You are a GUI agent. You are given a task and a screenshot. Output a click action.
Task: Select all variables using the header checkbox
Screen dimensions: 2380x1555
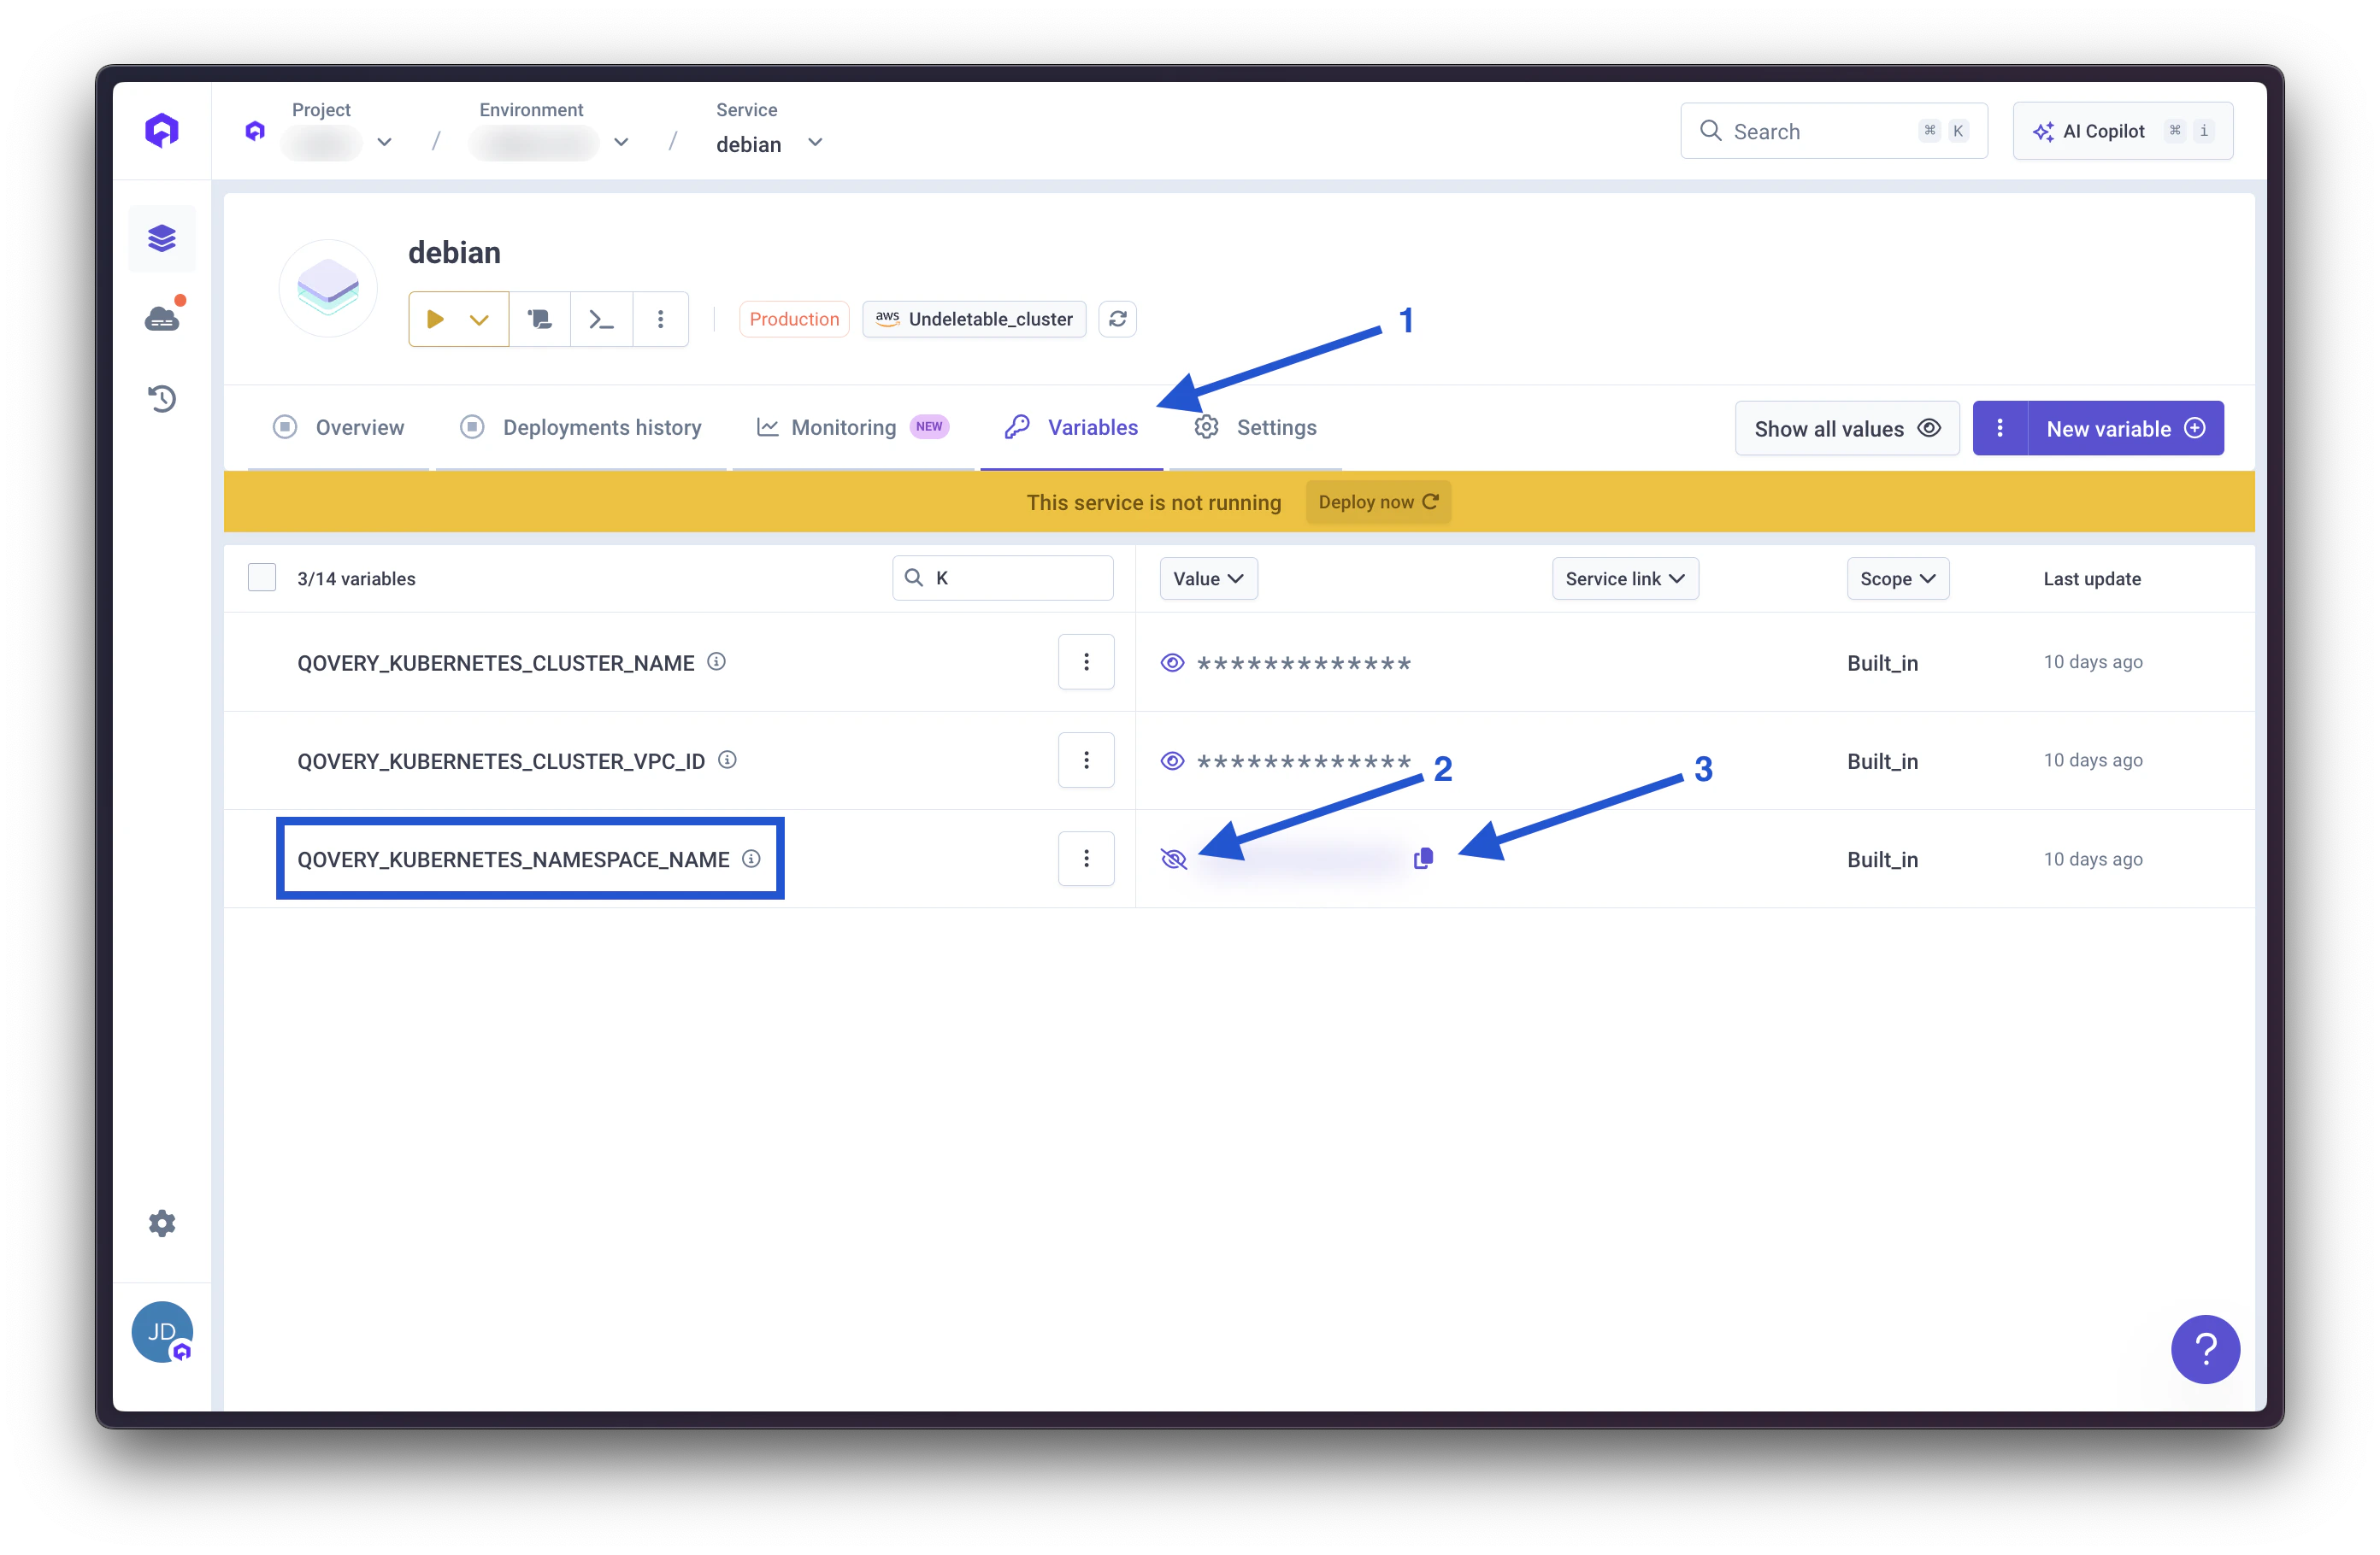tap(261, 577)
